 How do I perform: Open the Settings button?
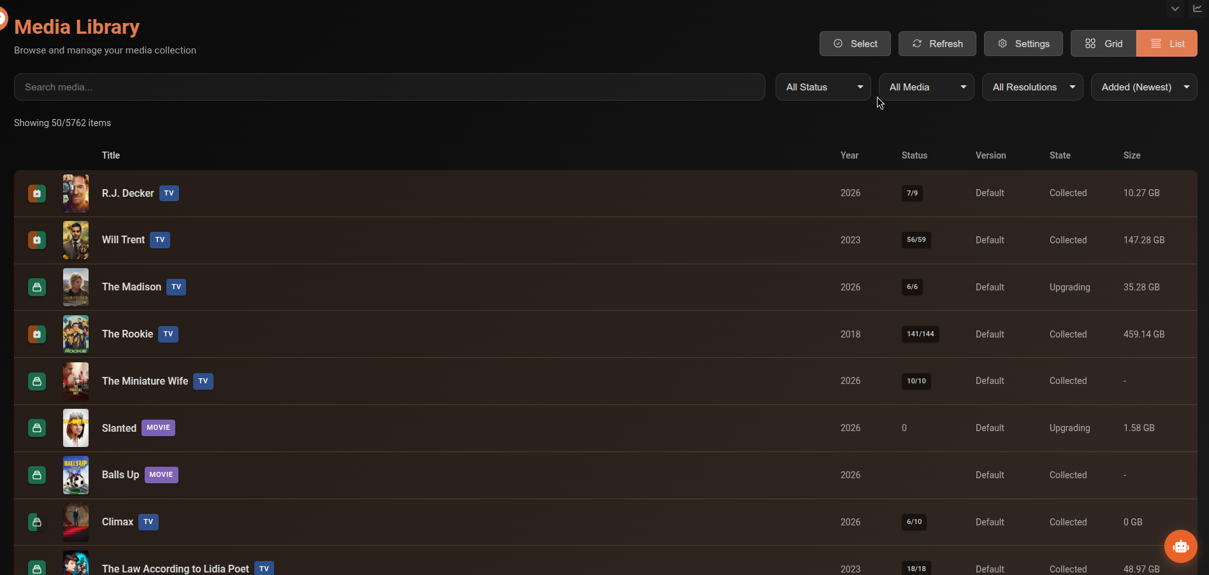(1023, 44)
